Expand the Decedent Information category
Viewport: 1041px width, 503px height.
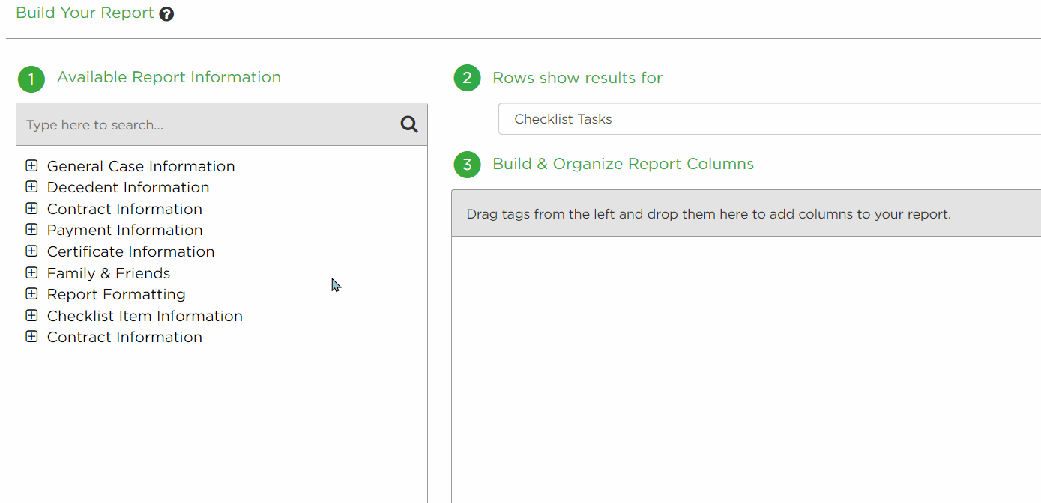(x=31, y=186)
